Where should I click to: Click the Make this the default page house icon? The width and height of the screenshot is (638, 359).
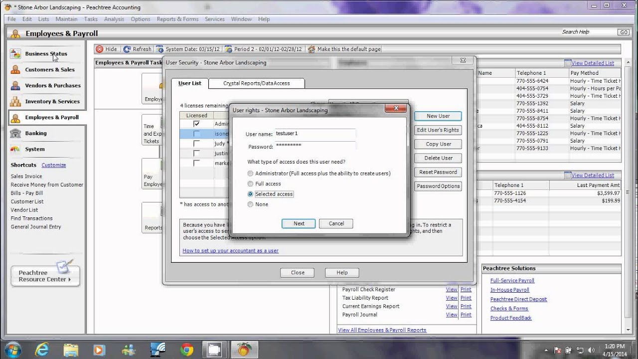[x=312, y=49]
